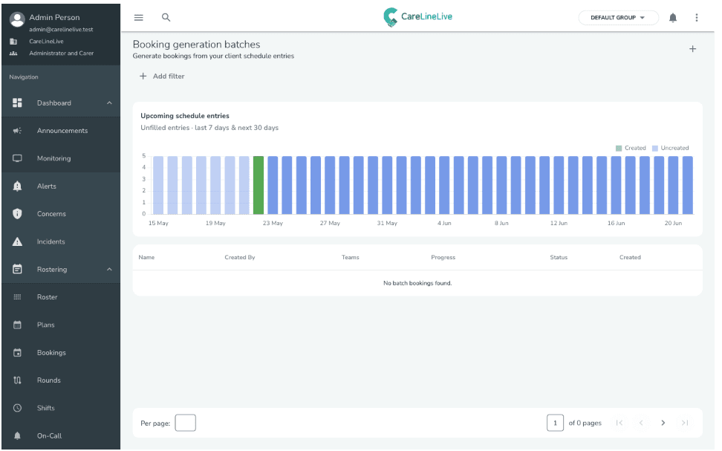Open the hamburger menu icon
This screenshot has height=451, width=722.
pyautogui.click(x=139, y=18)
